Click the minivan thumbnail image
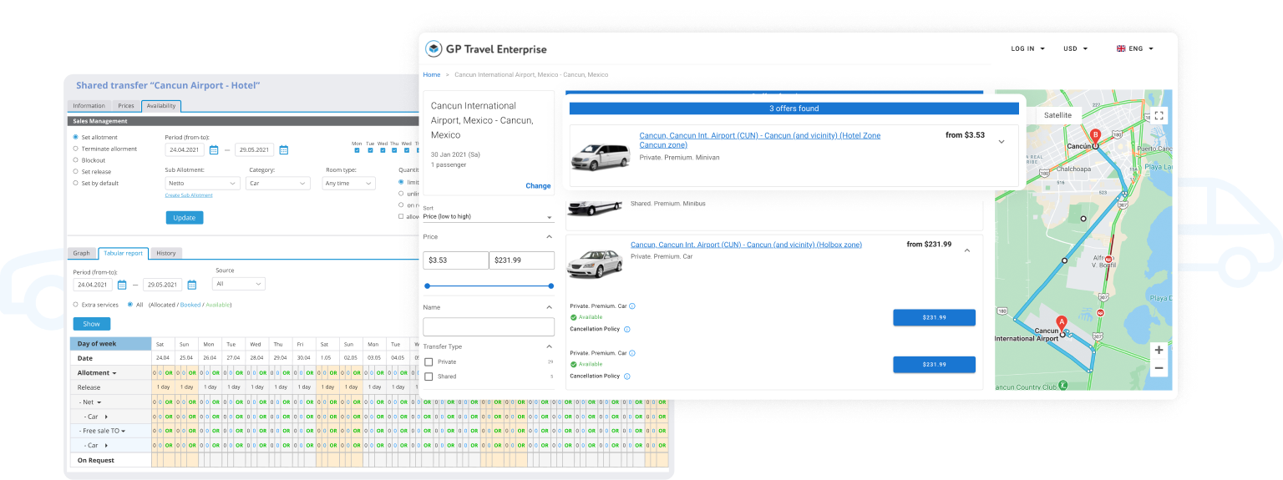This screenshot has width=1283, height=480. click(x=600, y=156)
